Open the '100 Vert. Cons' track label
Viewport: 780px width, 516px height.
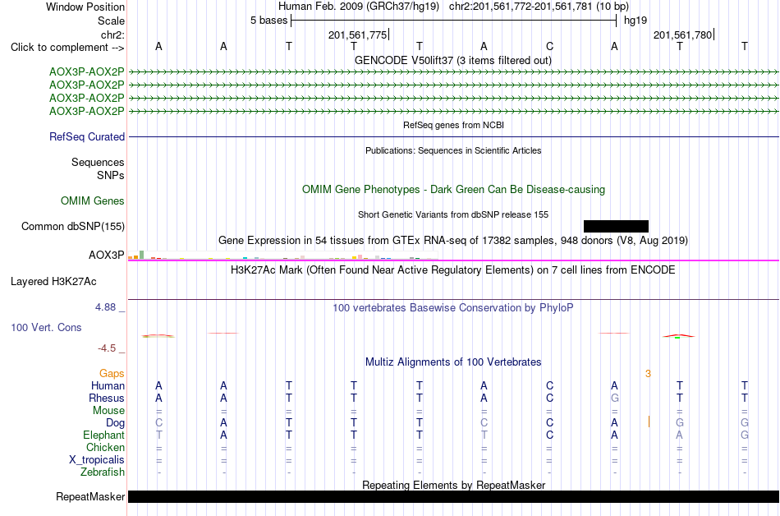point(46,327)
